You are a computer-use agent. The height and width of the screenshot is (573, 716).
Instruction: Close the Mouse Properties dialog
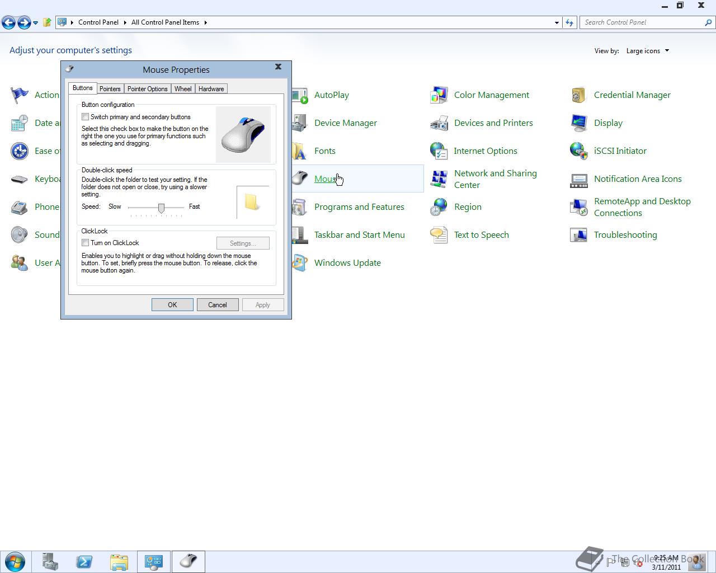278,67
